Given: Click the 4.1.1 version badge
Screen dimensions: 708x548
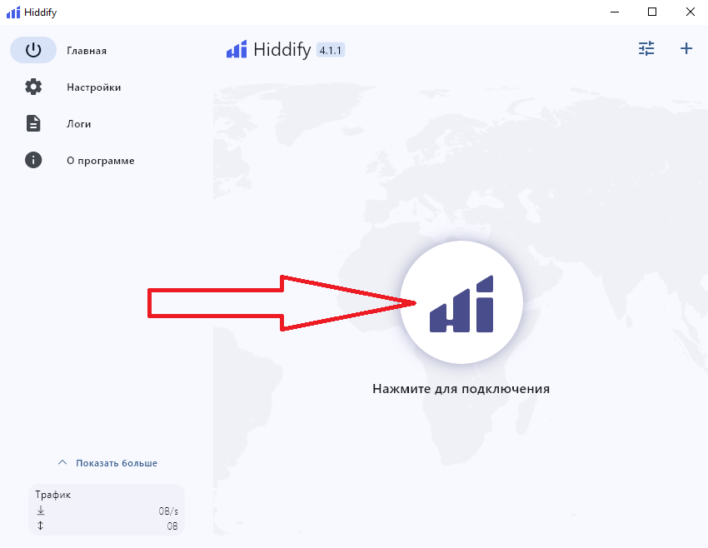Looking at the screenshot, I should pyautogui.click(x=331, y=50).
